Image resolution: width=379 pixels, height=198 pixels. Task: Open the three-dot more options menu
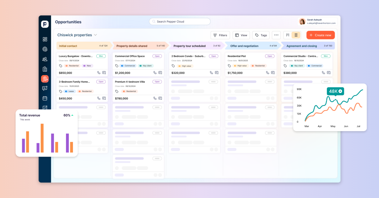(x=276, y=35)
